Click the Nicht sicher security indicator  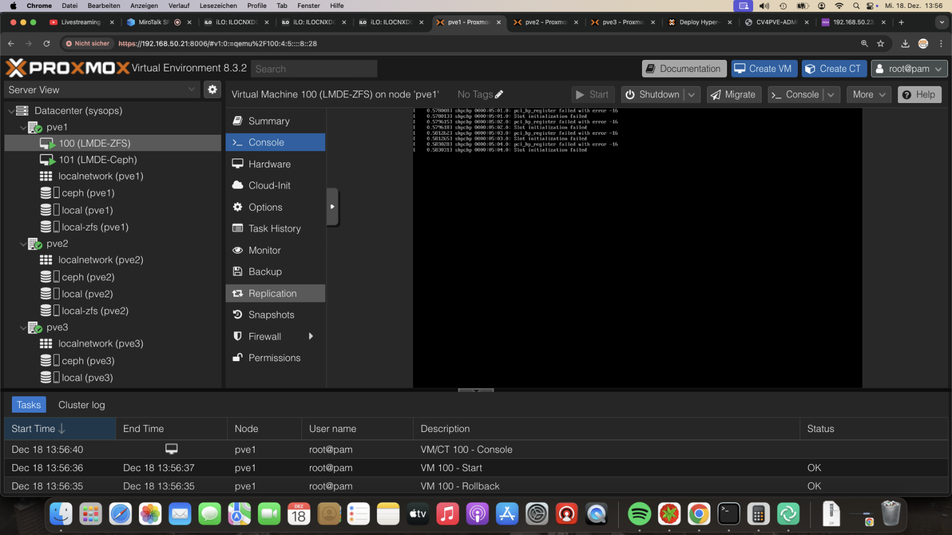pyautogui.click(x=87, y=44)
